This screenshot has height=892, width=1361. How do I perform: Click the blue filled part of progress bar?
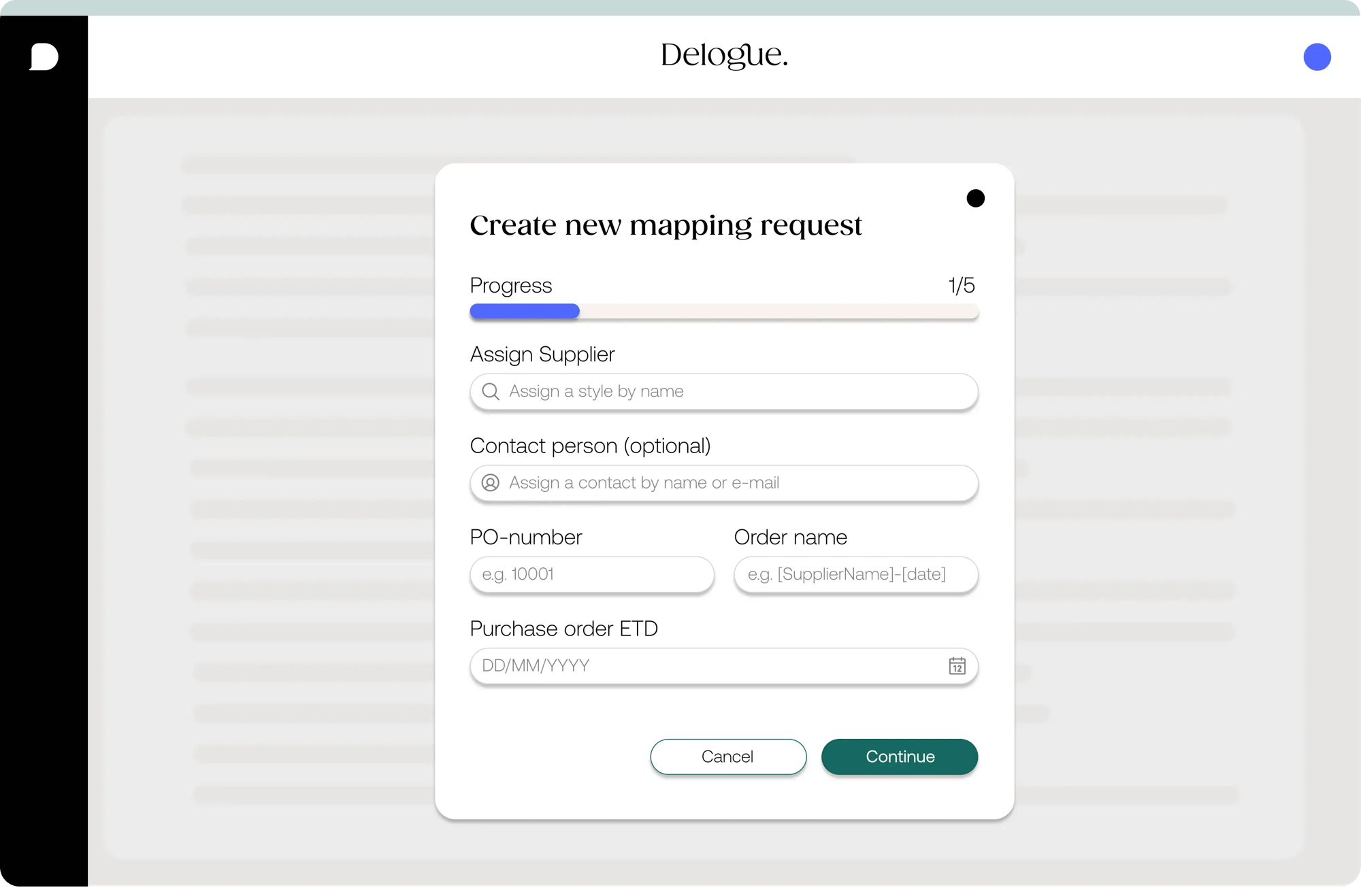coord(525,312)
